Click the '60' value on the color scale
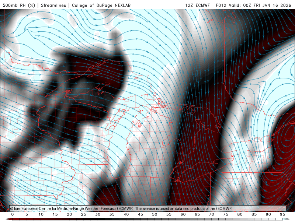The height and width of the screenshot is (221, 295). (x=183, y=214)
